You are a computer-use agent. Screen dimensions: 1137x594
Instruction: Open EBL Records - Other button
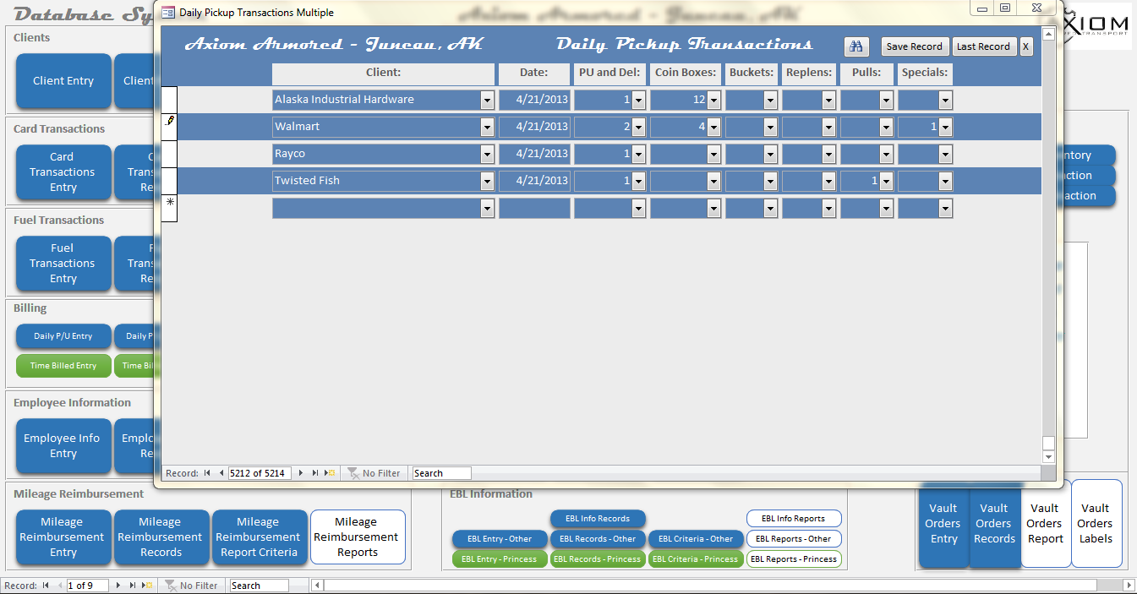[598, 539]
